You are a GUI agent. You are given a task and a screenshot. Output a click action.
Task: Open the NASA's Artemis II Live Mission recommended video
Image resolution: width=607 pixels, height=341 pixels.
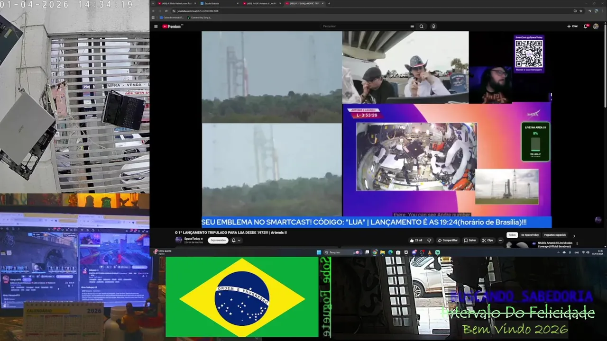point(555,244)
